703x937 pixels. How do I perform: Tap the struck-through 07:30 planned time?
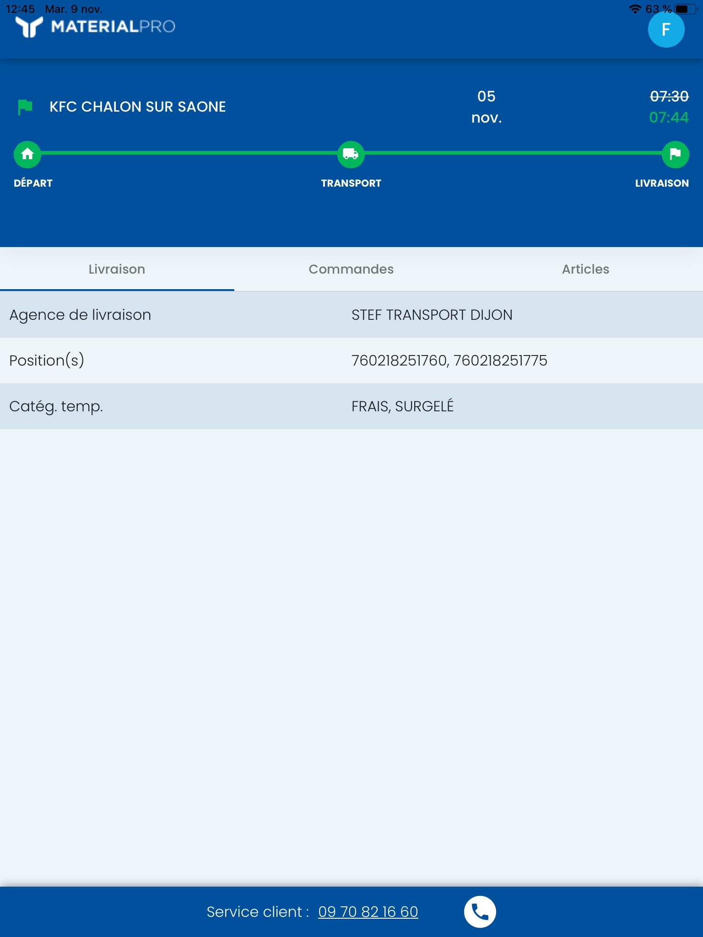pos(669,96)
